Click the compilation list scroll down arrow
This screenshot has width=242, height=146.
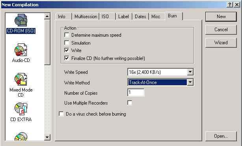click(x=47, y=137)
